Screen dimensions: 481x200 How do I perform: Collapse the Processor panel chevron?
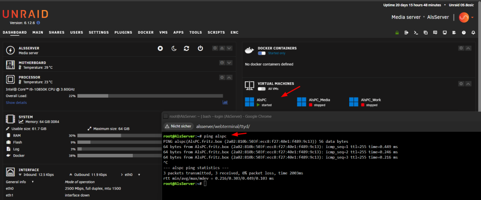(229, 77)
